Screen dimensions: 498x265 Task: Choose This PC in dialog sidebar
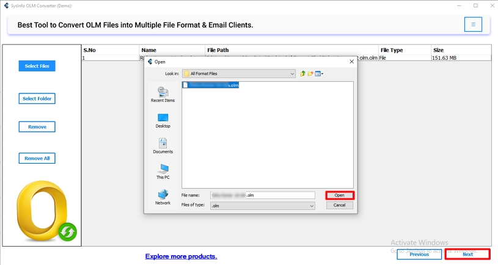[163, 172]
